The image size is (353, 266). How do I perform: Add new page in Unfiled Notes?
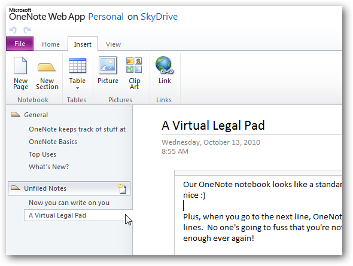pyautogui.click(x=123, y=189)
